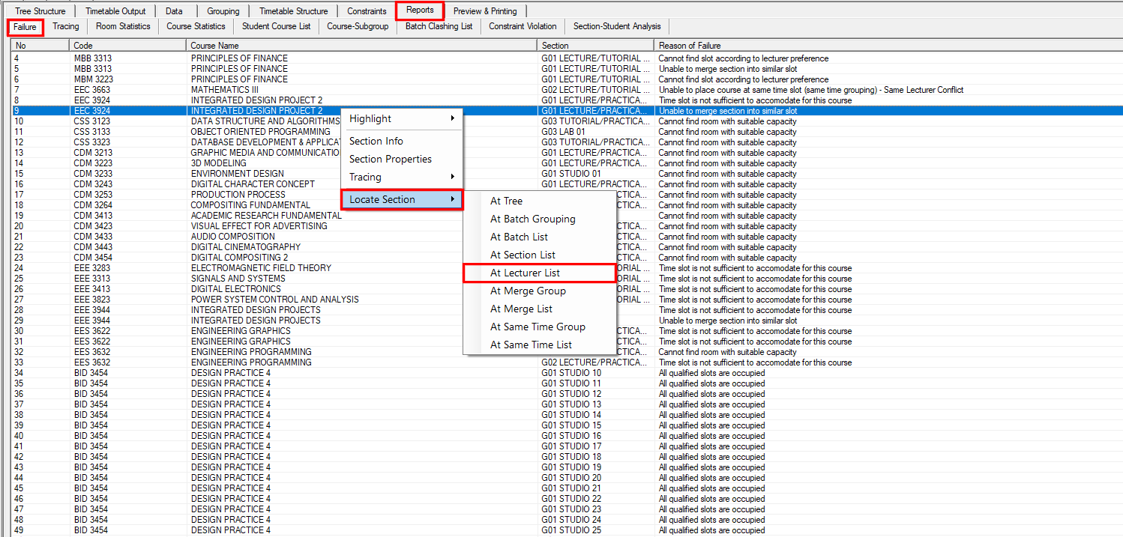The width and height of the screenshot is (1123, 537).
Task: Open the Course-Subgroup sub-tab
Action: [x=358, y=26]
